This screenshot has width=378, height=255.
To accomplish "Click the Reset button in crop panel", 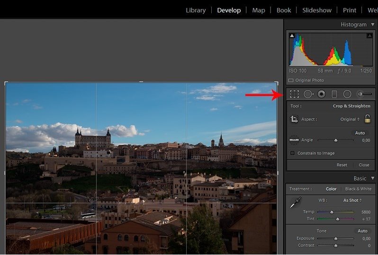I will pyautogui.click(x=342, y=165).
